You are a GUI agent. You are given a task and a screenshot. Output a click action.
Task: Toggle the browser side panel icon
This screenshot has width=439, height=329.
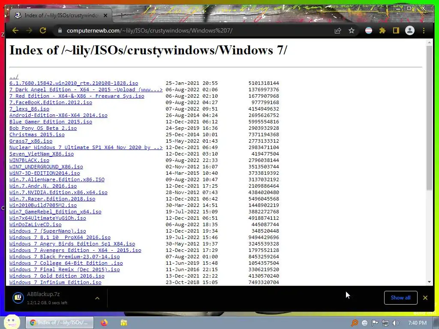[396, 30]
